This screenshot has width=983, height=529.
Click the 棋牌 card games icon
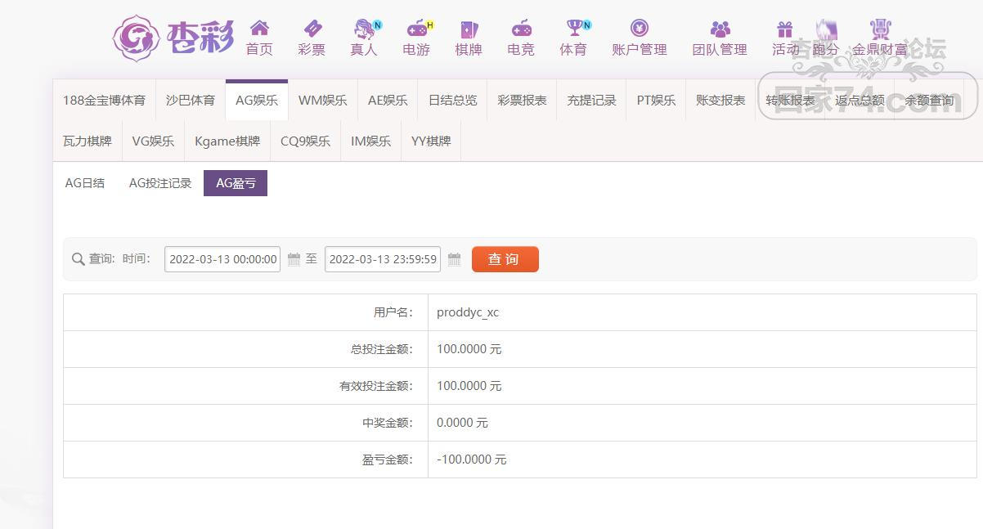[469, 29]
